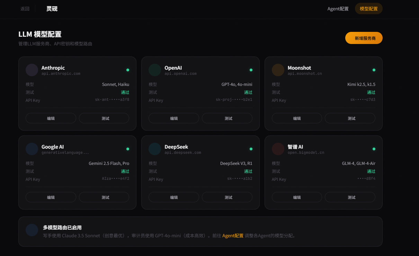Click the OpenAI provider avatar icon

155,70
